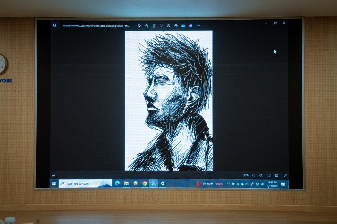Print the sketch image
Screen dimensions: 337x224
[176, 26]
